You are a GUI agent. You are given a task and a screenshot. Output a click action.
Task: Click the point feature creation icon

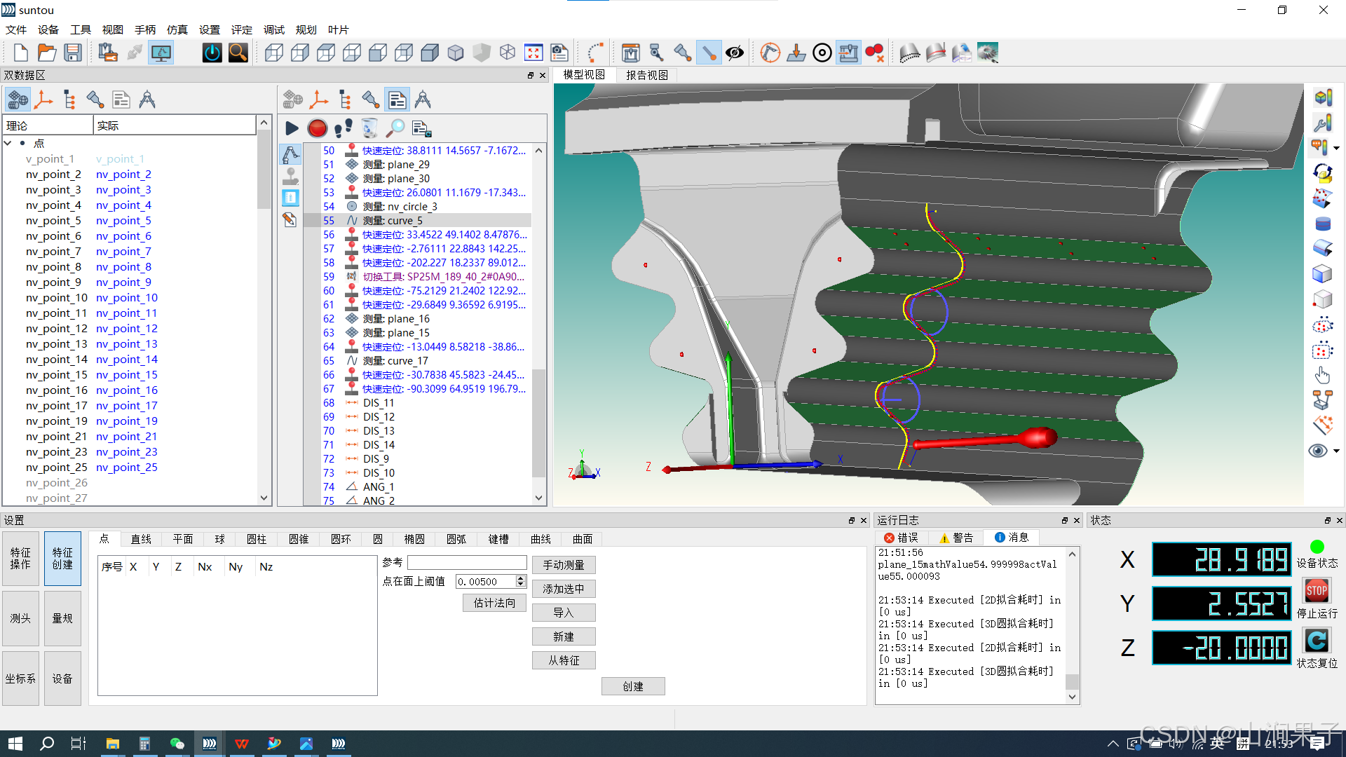(x=104, y=538)
